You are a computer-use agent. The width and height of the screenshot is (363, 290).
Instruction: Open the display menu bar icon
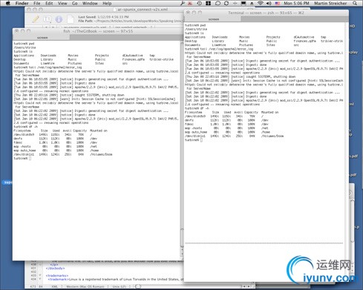pos(243,3)
